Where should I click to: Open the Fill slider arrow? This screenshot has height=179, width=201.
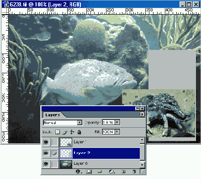pos(117,131)
